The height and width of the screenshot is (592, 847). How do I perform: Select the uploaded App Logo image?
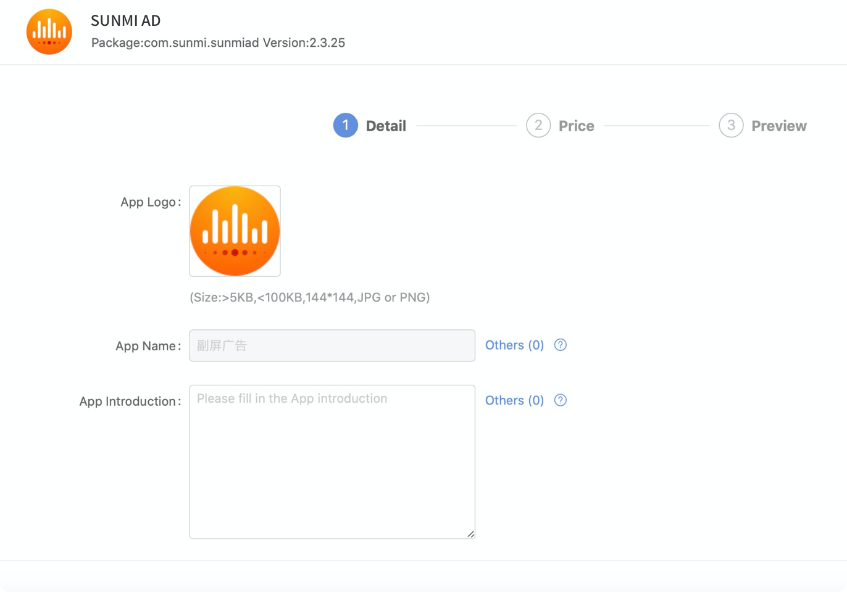pyautogui.click(x=235, y=231)
